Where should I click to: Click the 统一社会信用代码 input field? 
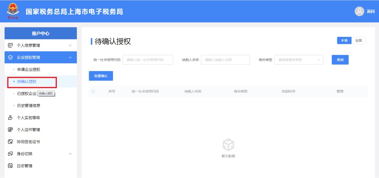(148, 60)
